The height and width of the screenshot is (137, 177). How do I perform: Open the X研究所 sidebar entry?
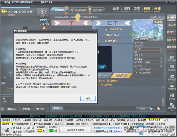[x=172, y=40]
